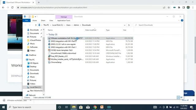Click the Refresh button beside address bar
Screen dimensions: 196x110
[x=129, y=25]
